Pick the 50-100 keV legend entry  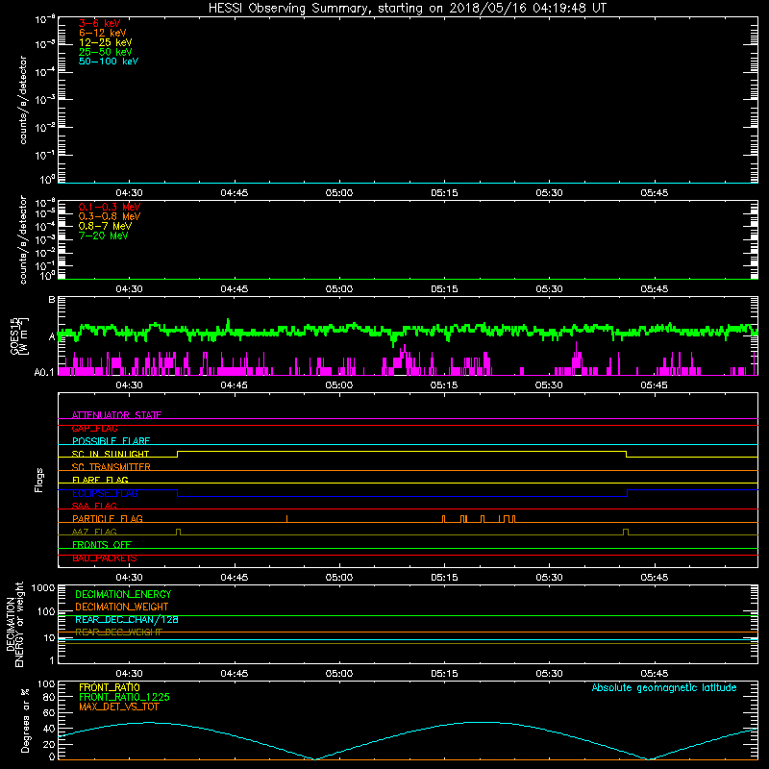click(109, 62)
